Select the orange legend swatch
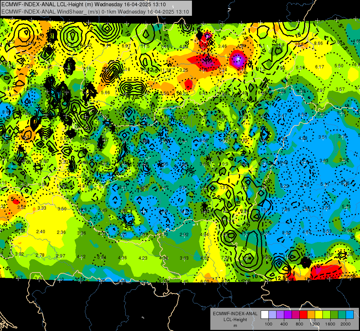This screenshot has width=360, height=331. [311, 315]
